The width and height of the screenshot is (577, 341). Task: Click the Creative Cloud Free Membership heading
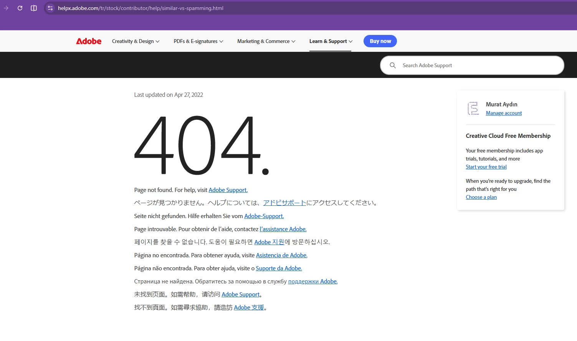click(508, 136)
